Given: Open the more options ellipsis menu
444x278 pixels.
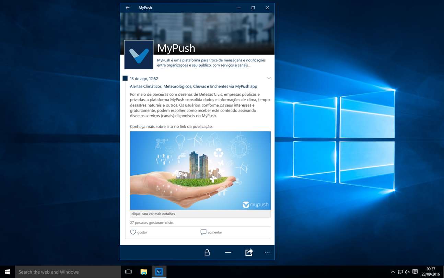Looking at the screenshot, I should 267,253.
